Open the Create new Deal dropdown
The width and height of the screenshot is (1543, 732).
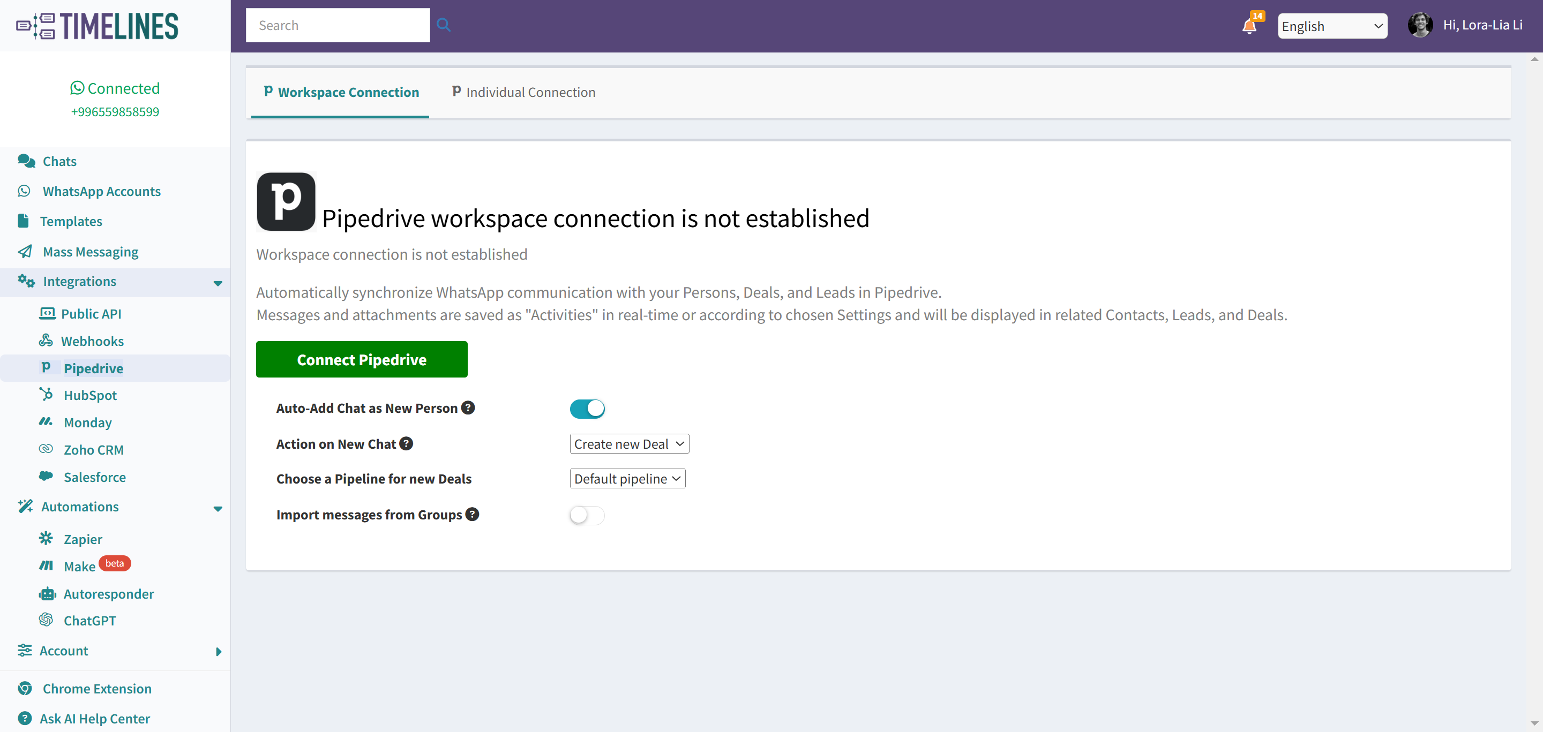click(629, 443)
